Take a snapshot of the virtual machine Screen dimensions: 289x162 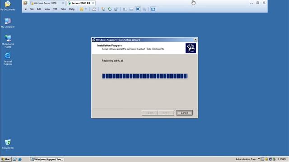(103, 9)
